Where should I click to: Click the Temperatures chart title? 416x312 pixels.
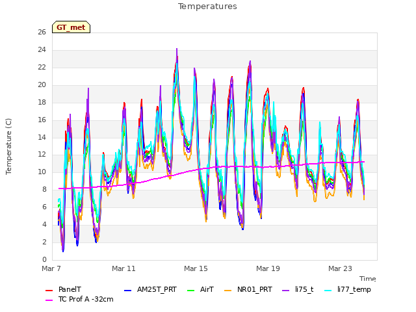(207, 6)
